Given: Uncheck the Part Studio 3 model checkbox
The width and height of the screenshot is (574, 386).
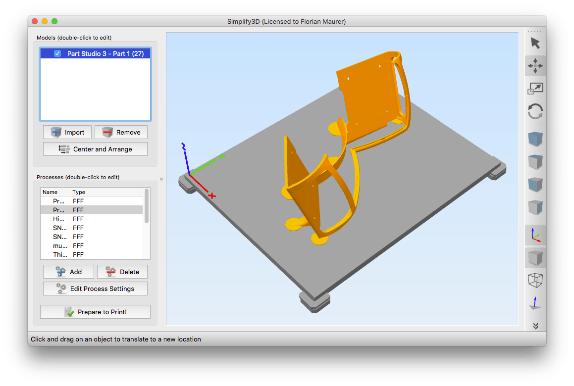Looking at the screenshot, I should pos(57,53).
